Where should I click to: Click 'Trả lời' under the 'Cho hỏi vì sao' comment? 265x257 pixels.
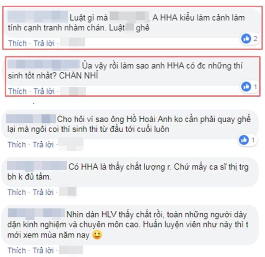pos(43,145)
